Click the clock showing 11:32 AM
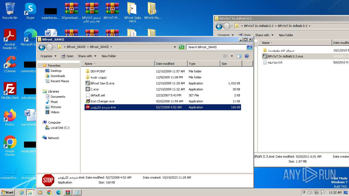349x196 pixels. coord(335,192)
